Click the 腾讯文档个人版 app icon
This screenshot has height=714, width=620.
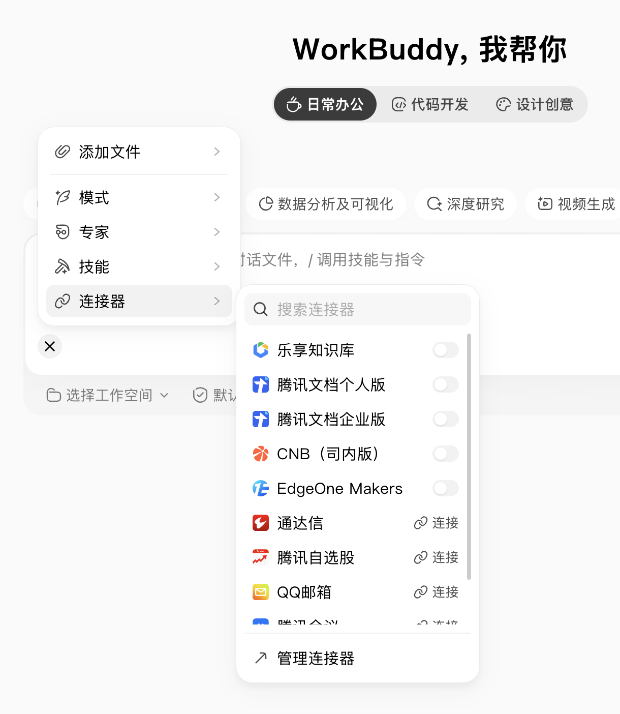coord(261,384)
